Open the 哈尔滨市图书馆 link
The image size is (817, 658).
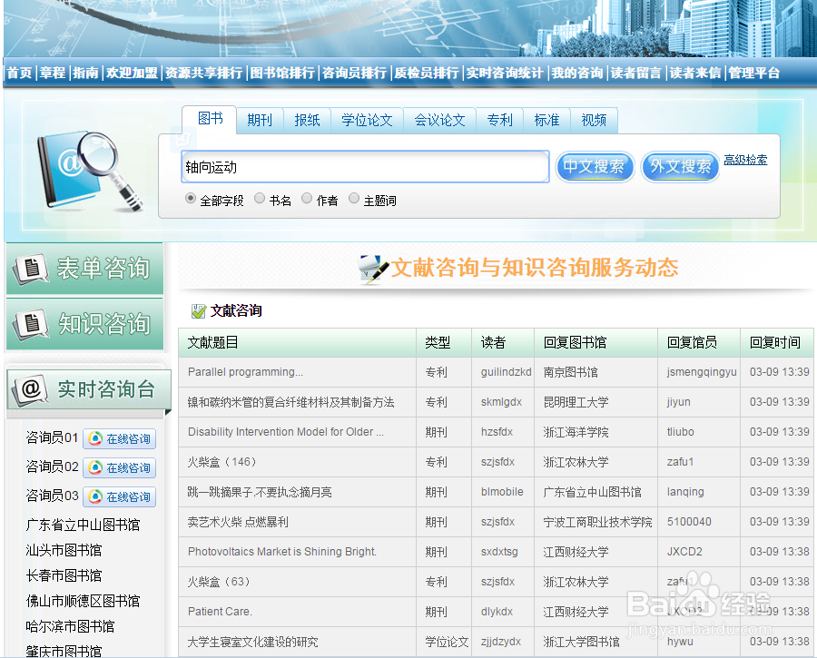70,626
